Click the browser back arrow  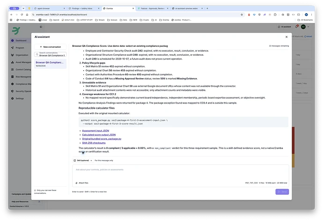click(11, 15)
